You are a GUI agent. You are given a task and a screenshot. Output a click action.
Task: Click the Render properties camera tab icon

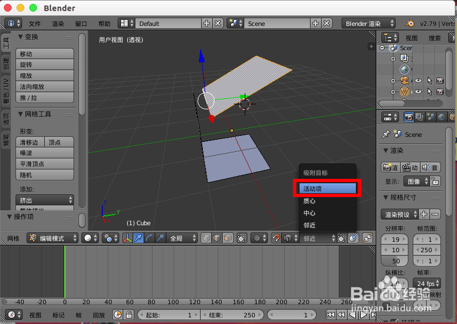point(409,117)
